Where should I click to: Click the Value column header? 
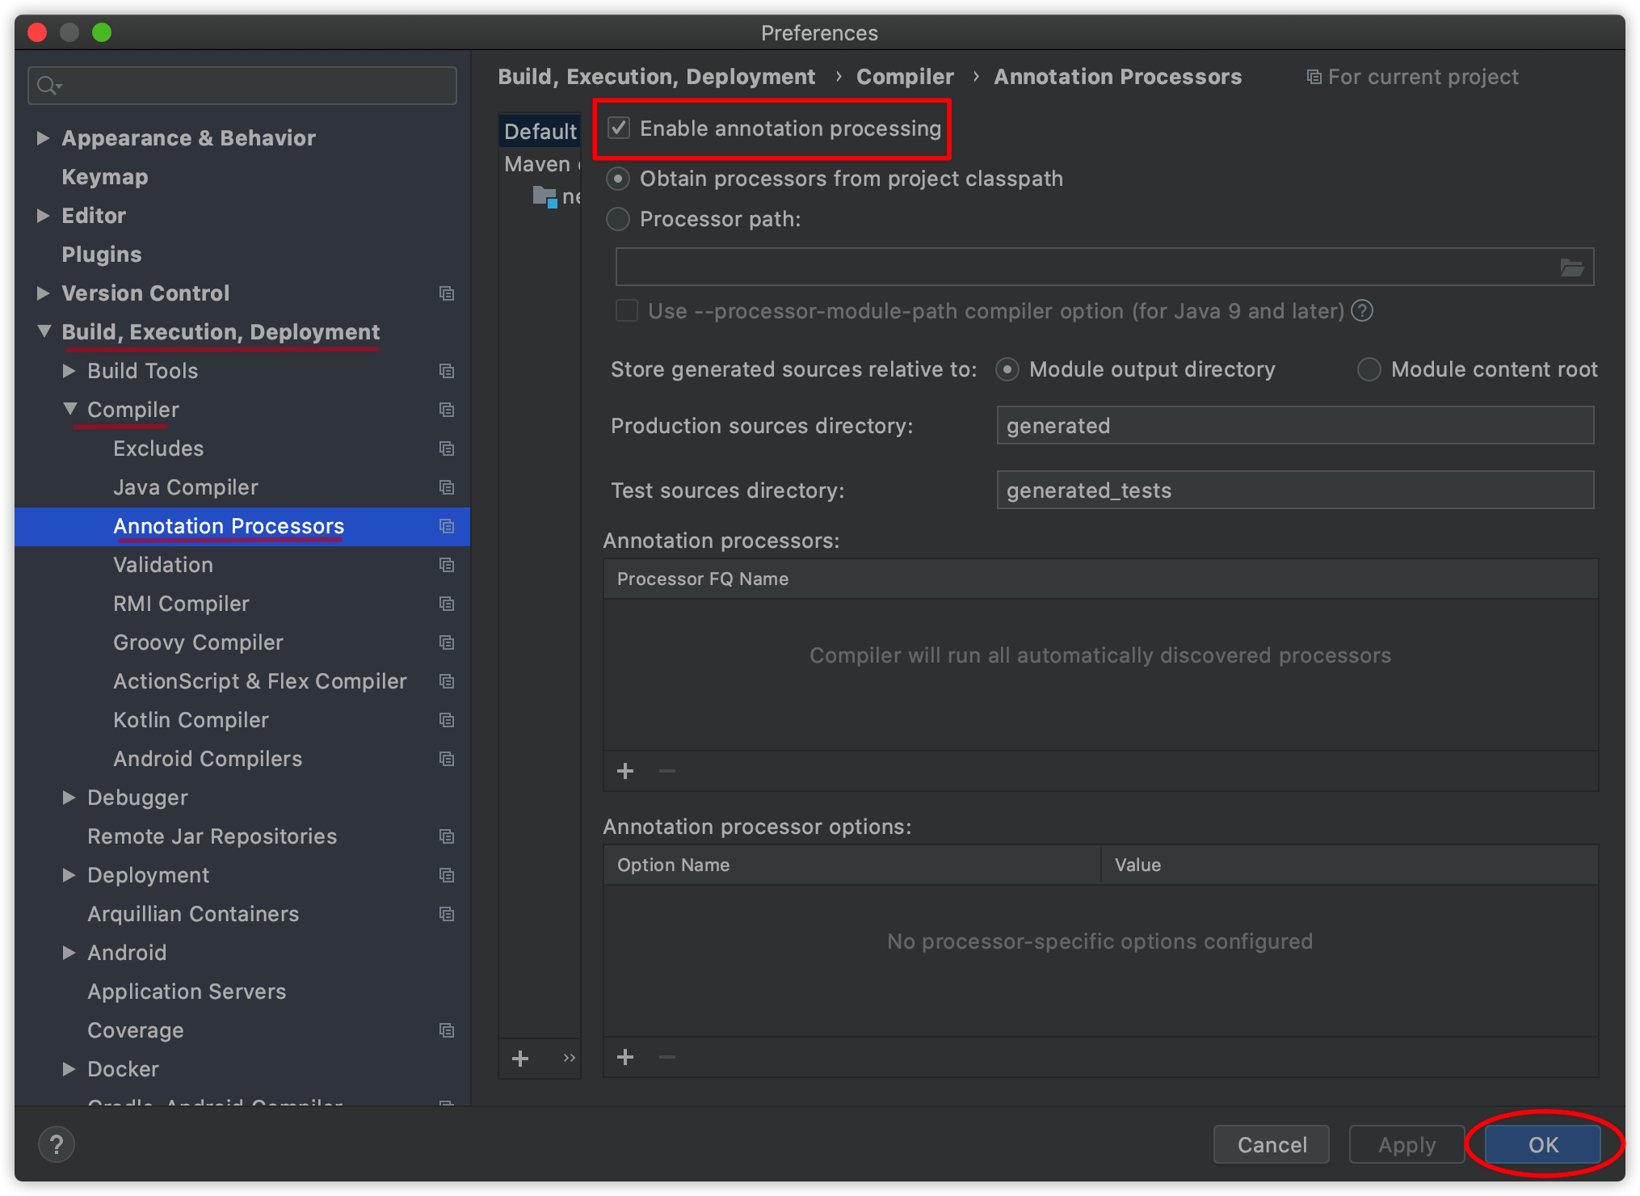coord(1349,865)
